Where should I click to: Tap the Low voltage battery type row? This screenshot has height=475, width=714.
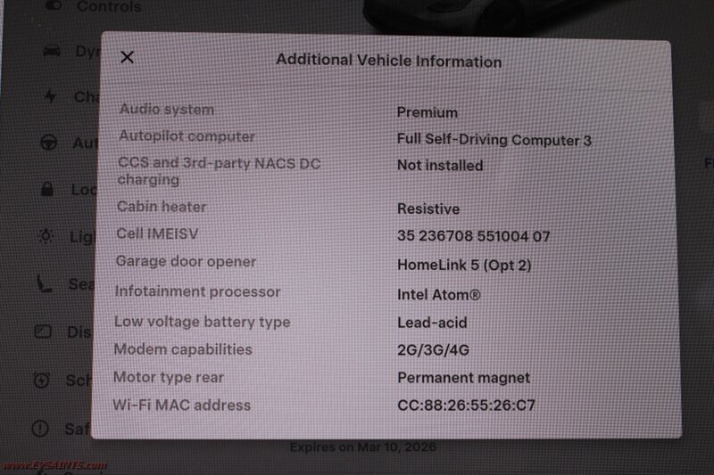tap(386, 322)
